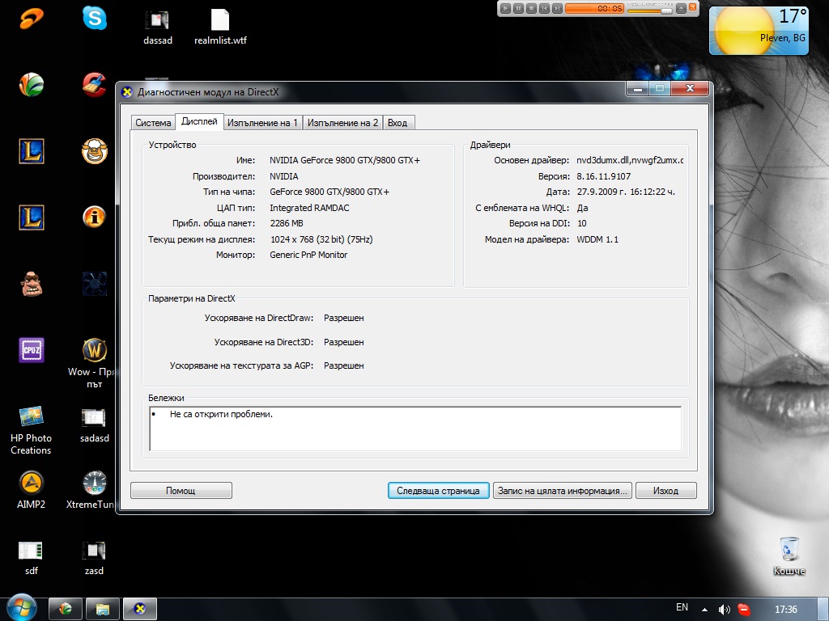Click the Generic PnP Monitor text
This screenshot has height=621, width=829.
click(x=308, y=255)
